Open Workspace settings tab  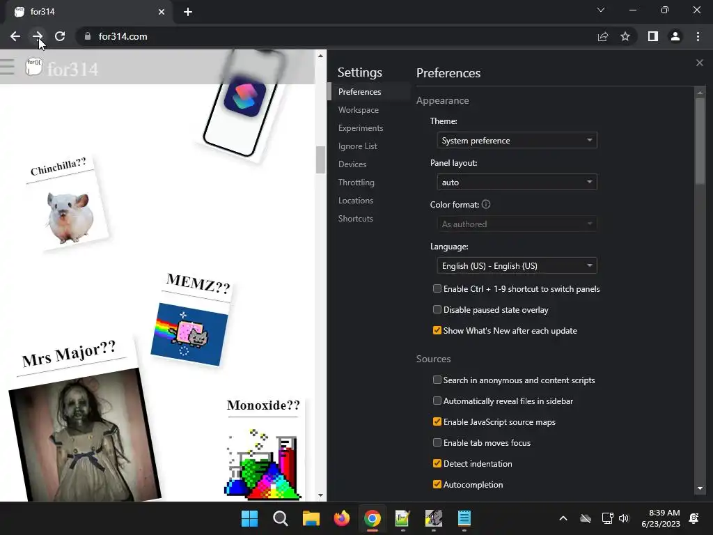359,110
